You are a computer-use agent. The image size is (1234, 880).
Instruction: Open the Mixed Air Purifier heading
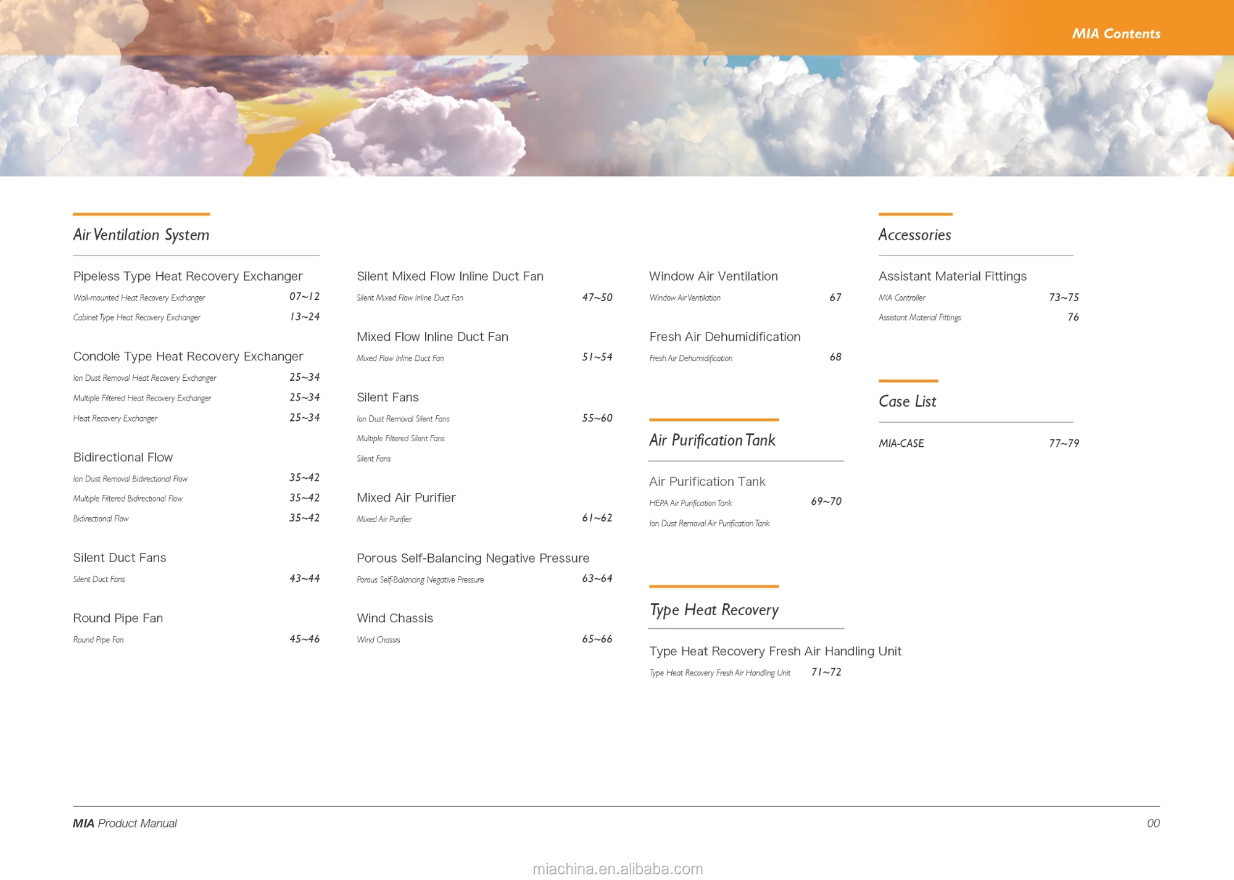point(406,498)
